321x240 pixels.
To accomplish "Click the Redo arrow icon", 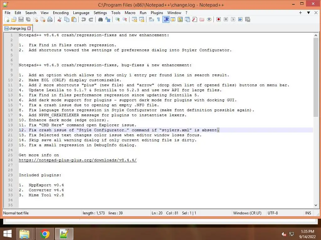I will click(x=91, y=19).
